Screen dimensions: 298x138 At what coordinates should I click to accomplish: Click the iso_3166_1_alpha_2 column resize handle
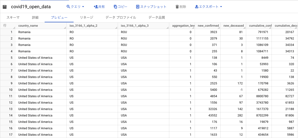116,28
